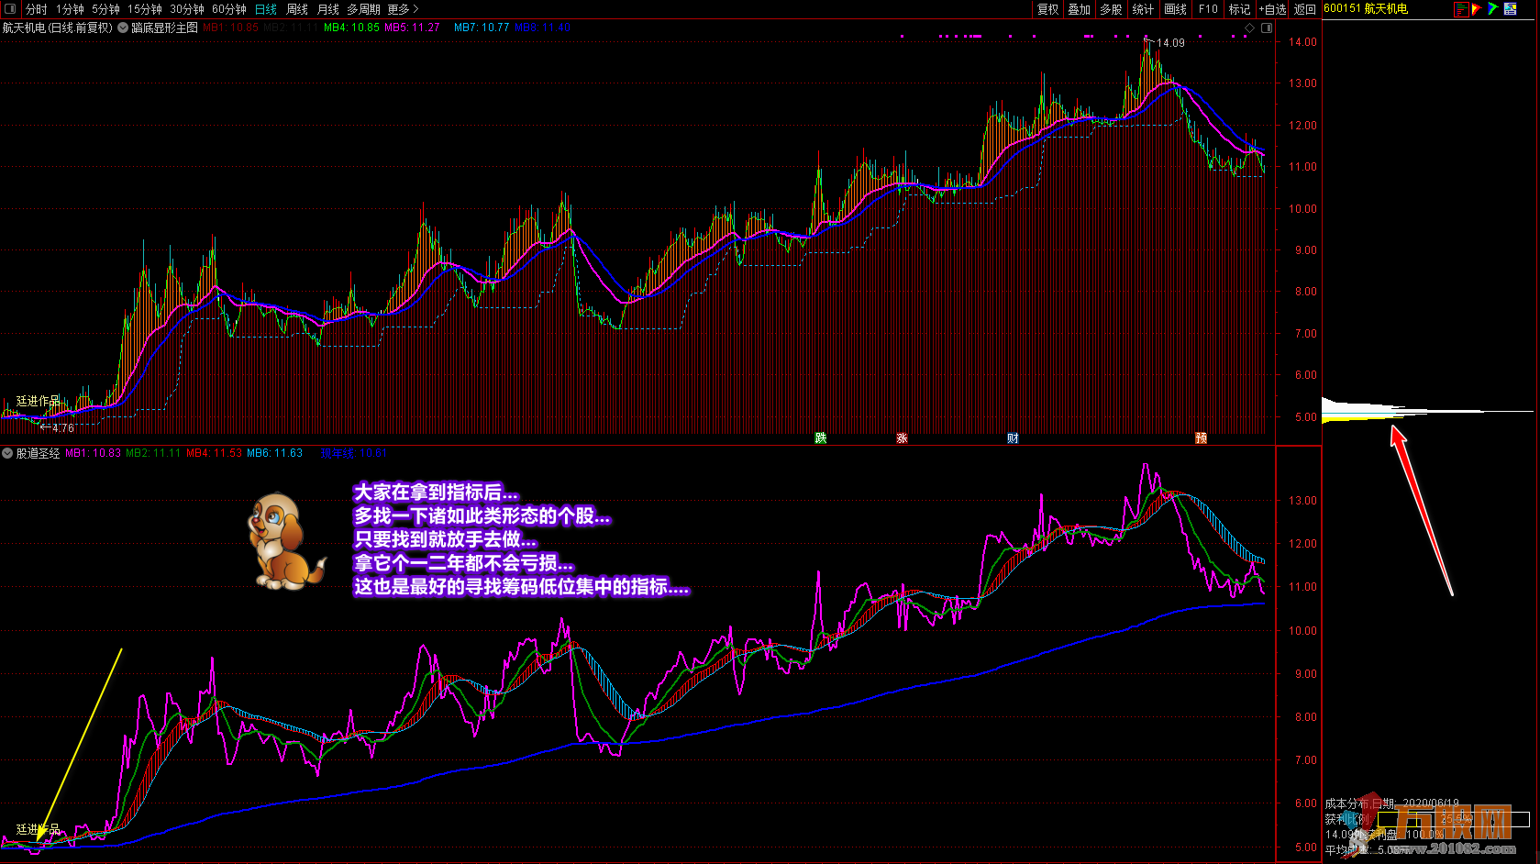Click the green and blue flag icon

[1493, 9]
